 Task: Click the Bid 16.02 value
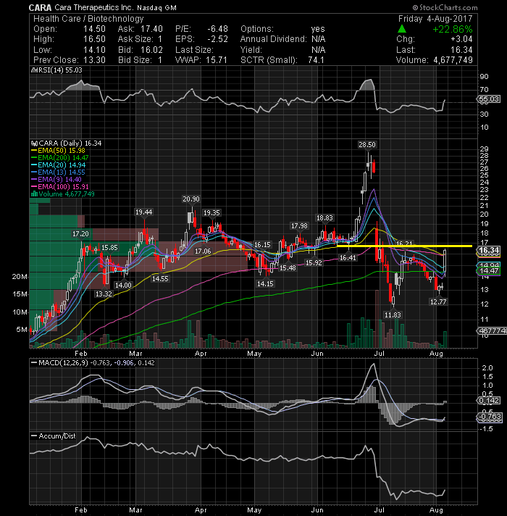click(x=151, y=50)
